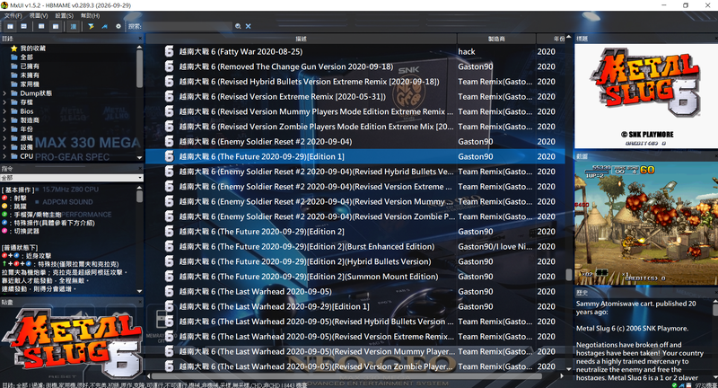This screenshot has height=388, width=718.
Task: Toggle the 漢 Chinese language button
Action: [74, 27]
